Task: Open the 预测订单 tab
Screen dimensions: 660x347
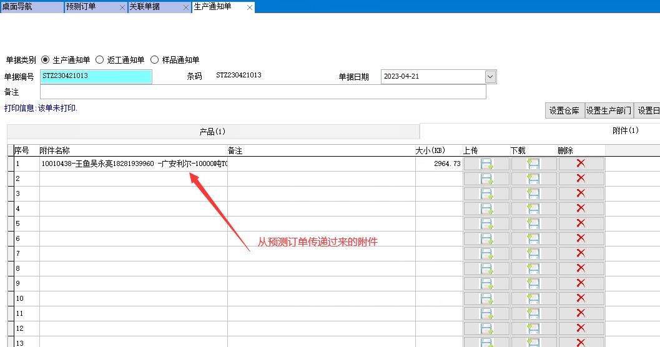Action: [81, 7]
